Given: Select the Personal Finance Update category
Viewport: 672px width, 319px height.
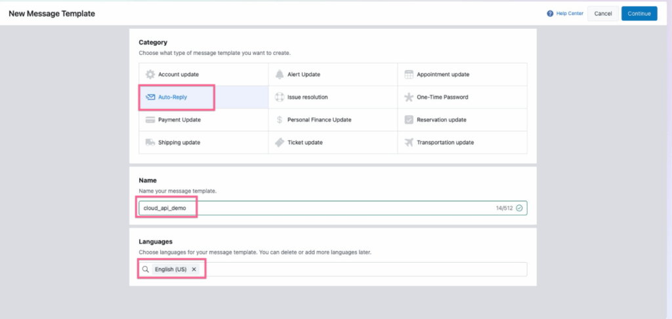Looking at the screenshot, I should pos(319,120).
